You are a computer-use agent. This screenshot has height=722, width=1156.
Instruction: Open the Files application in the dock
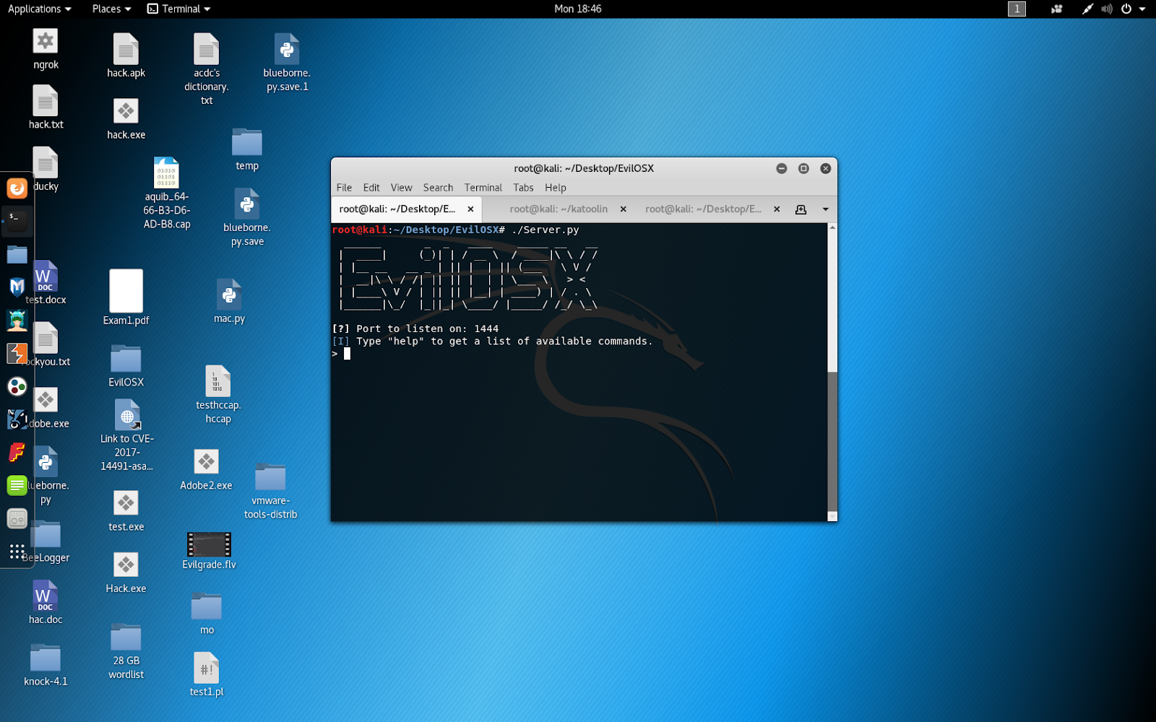[x=17, y=254]
